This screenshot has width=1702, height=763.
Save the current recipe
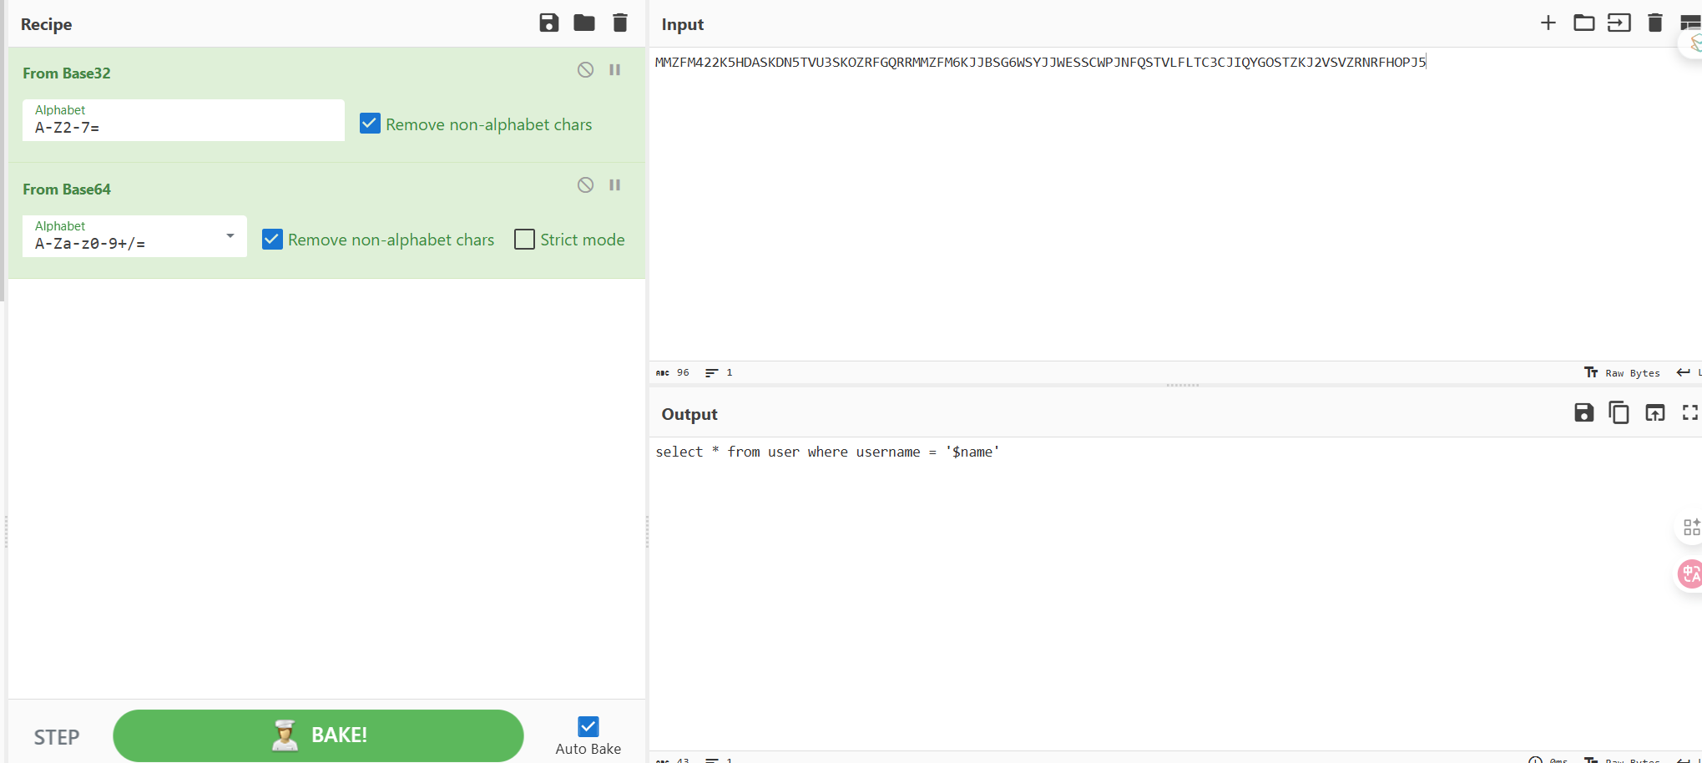click(x=548, y=23)
